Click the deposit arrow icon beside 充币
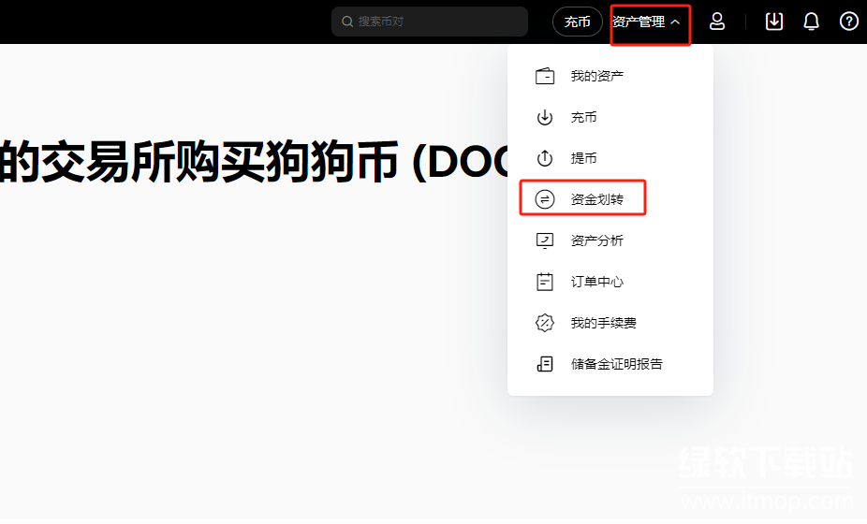 click(545, 117)
